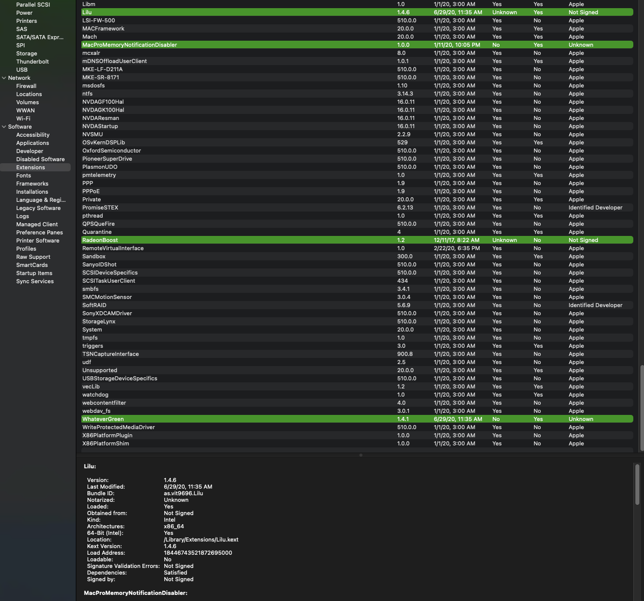Viewport: 644px width, 601px height.
Task: Select the WhateverGreen extension row
Action: (x=357, y=419)
